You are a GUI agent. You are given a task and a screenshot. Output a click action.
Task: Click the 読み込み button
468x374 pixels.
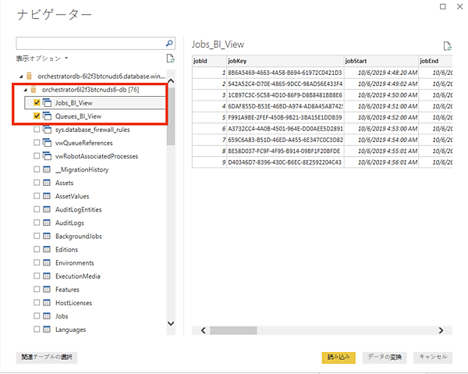(x=339, y=357)
